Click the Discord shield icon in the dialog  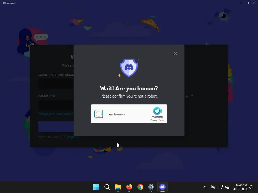tap(129, 68)
